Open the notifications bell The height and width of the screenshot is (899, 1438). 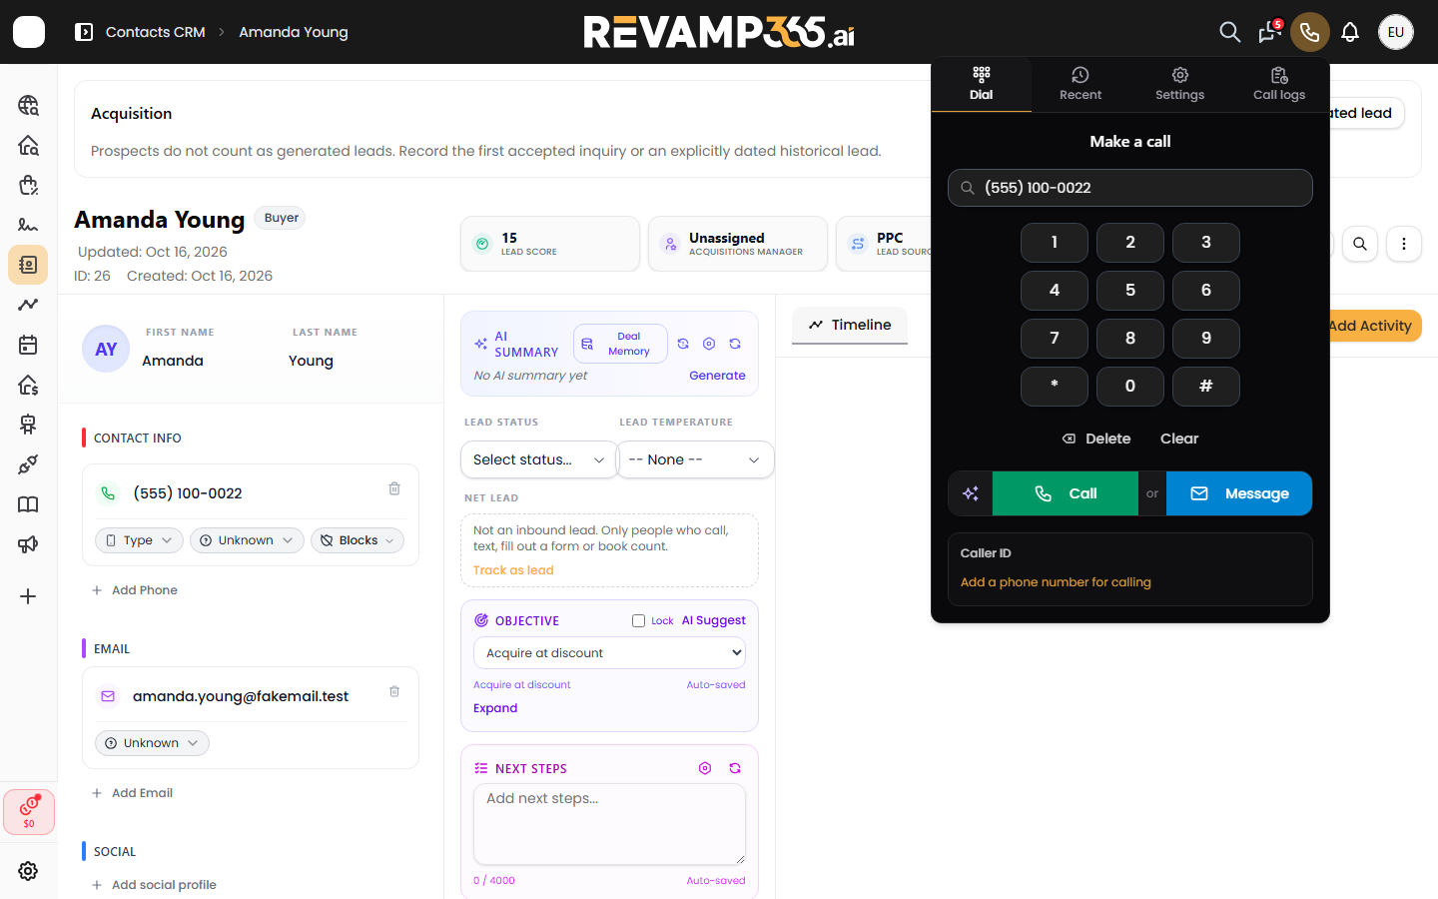pos(1350,32)
